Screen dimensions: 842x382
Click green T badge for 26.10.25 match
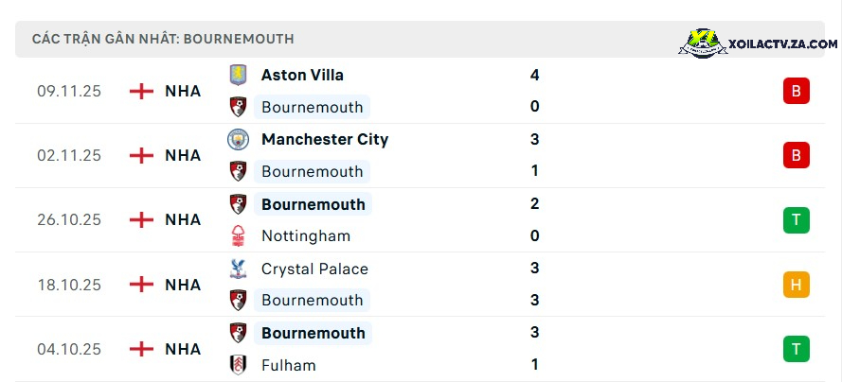(796, 220)
